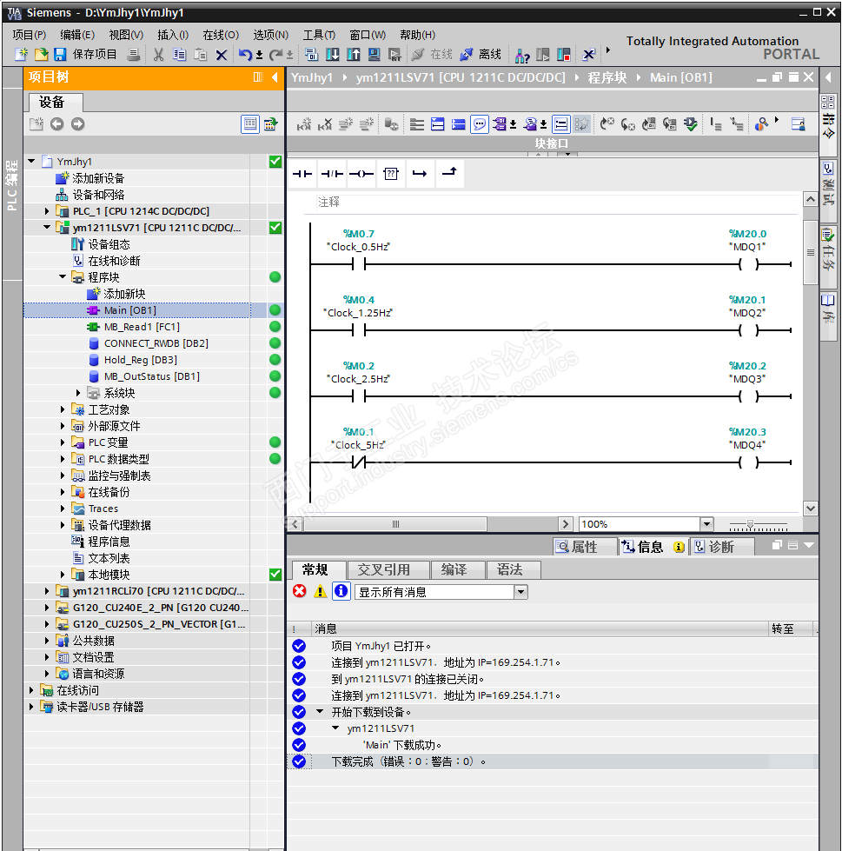842x851 pixels.
Task: Click the stop CPU icon
Action: click(564, 54)
